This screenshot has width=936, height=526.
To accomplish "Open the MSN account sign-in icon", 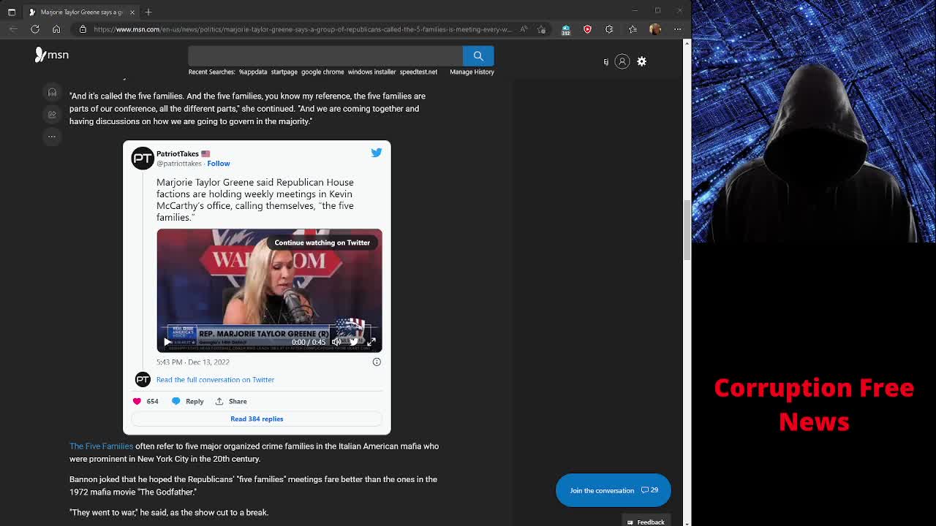I will click(x=622, y=61).
